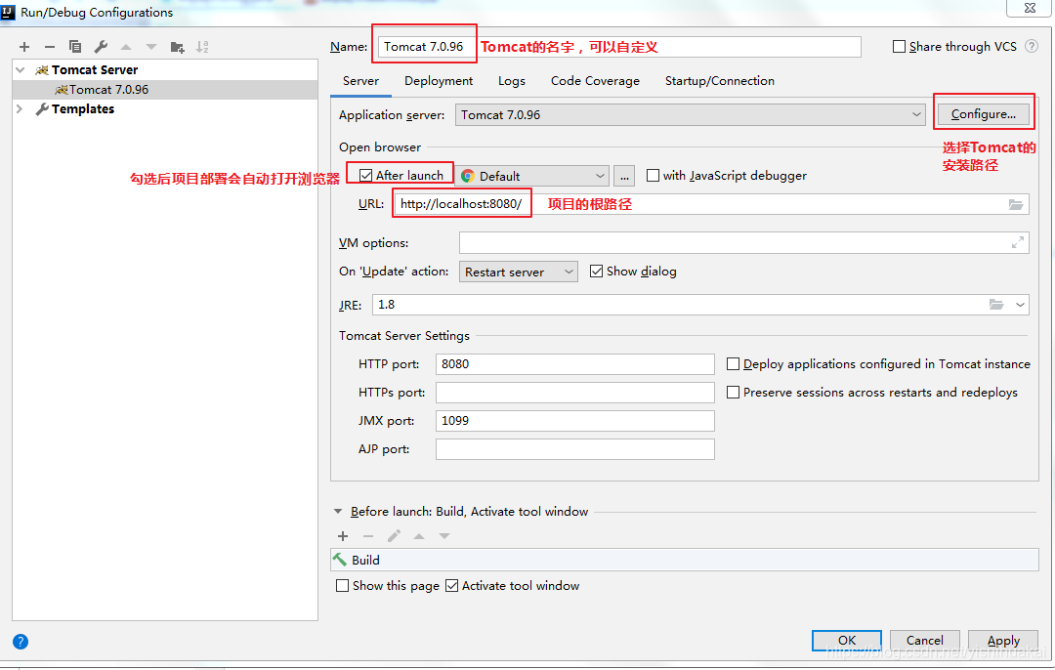Toggle Activate tool window checkbox
The width and height of the screenshot is (1055, 670).
(x=452, y=586)
